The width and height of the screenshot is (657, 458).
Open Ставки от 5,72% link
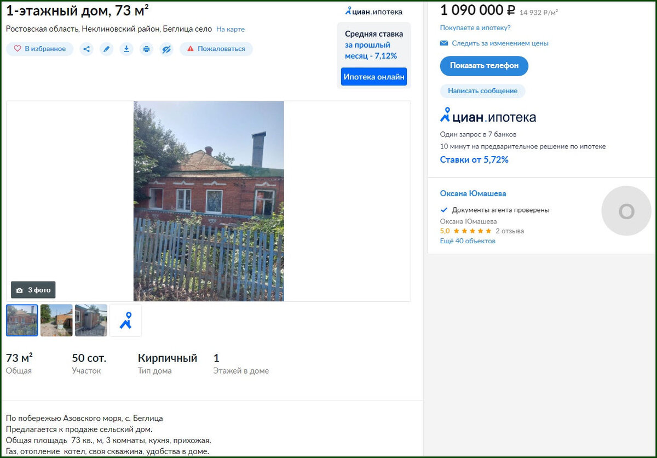[x=474, y=159]
